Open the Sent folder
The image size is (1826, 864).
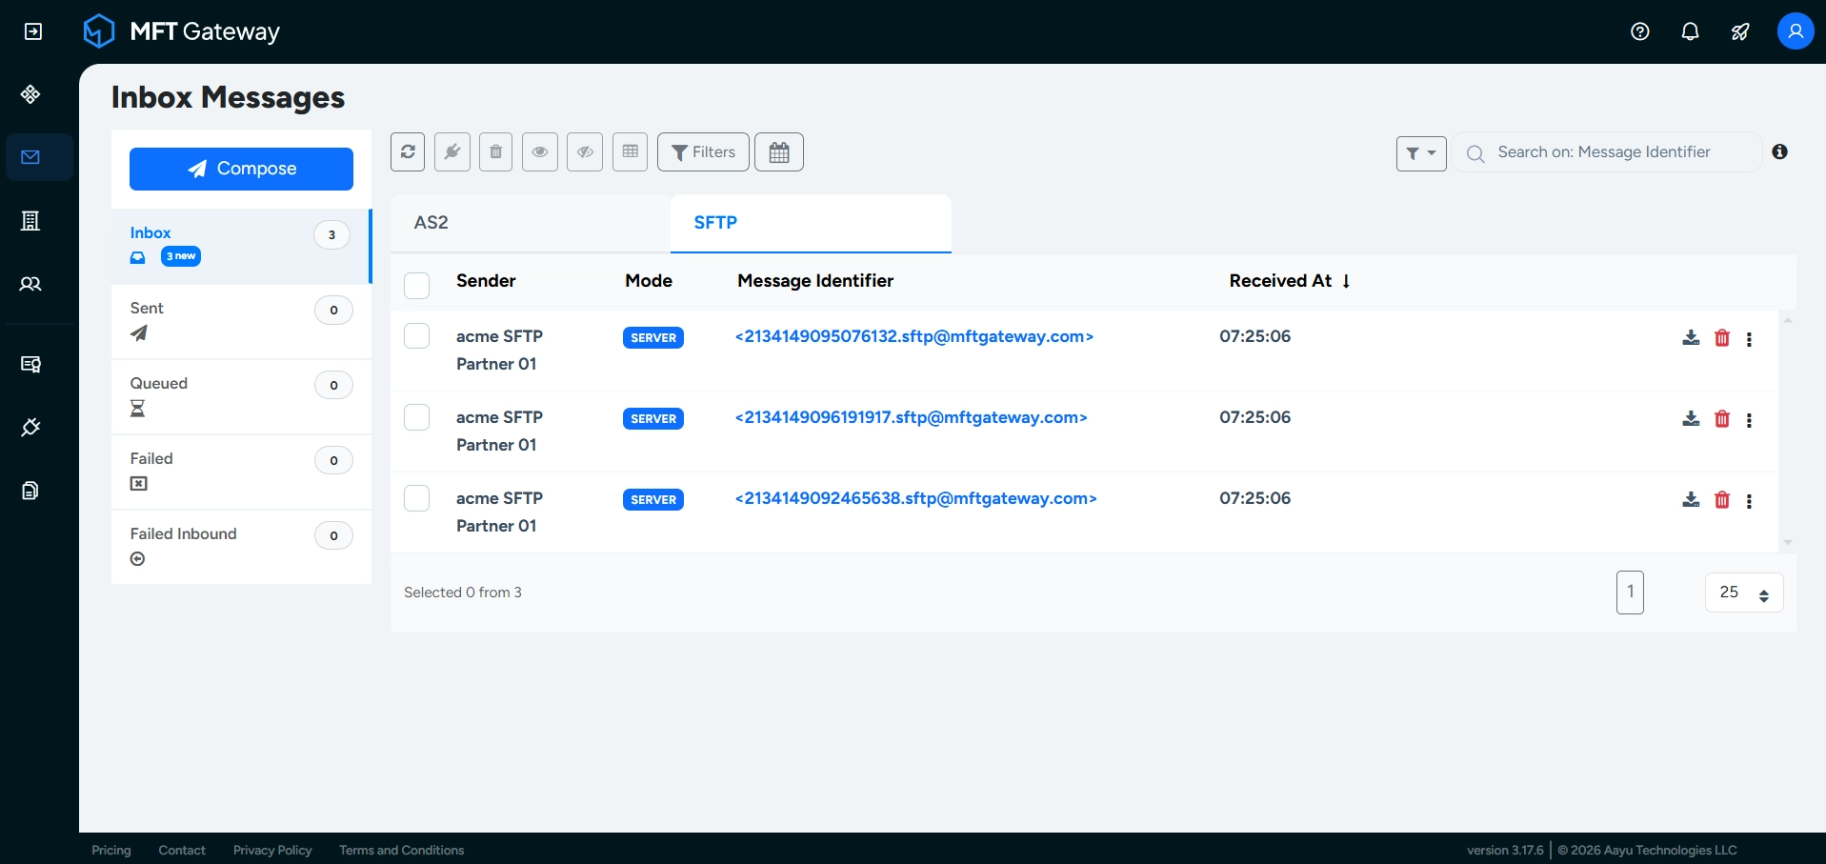click(241, 321)
